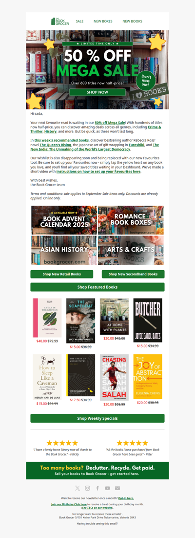Click Shop New Secondhand Books button
195x538 pixels.
(133, 274)
